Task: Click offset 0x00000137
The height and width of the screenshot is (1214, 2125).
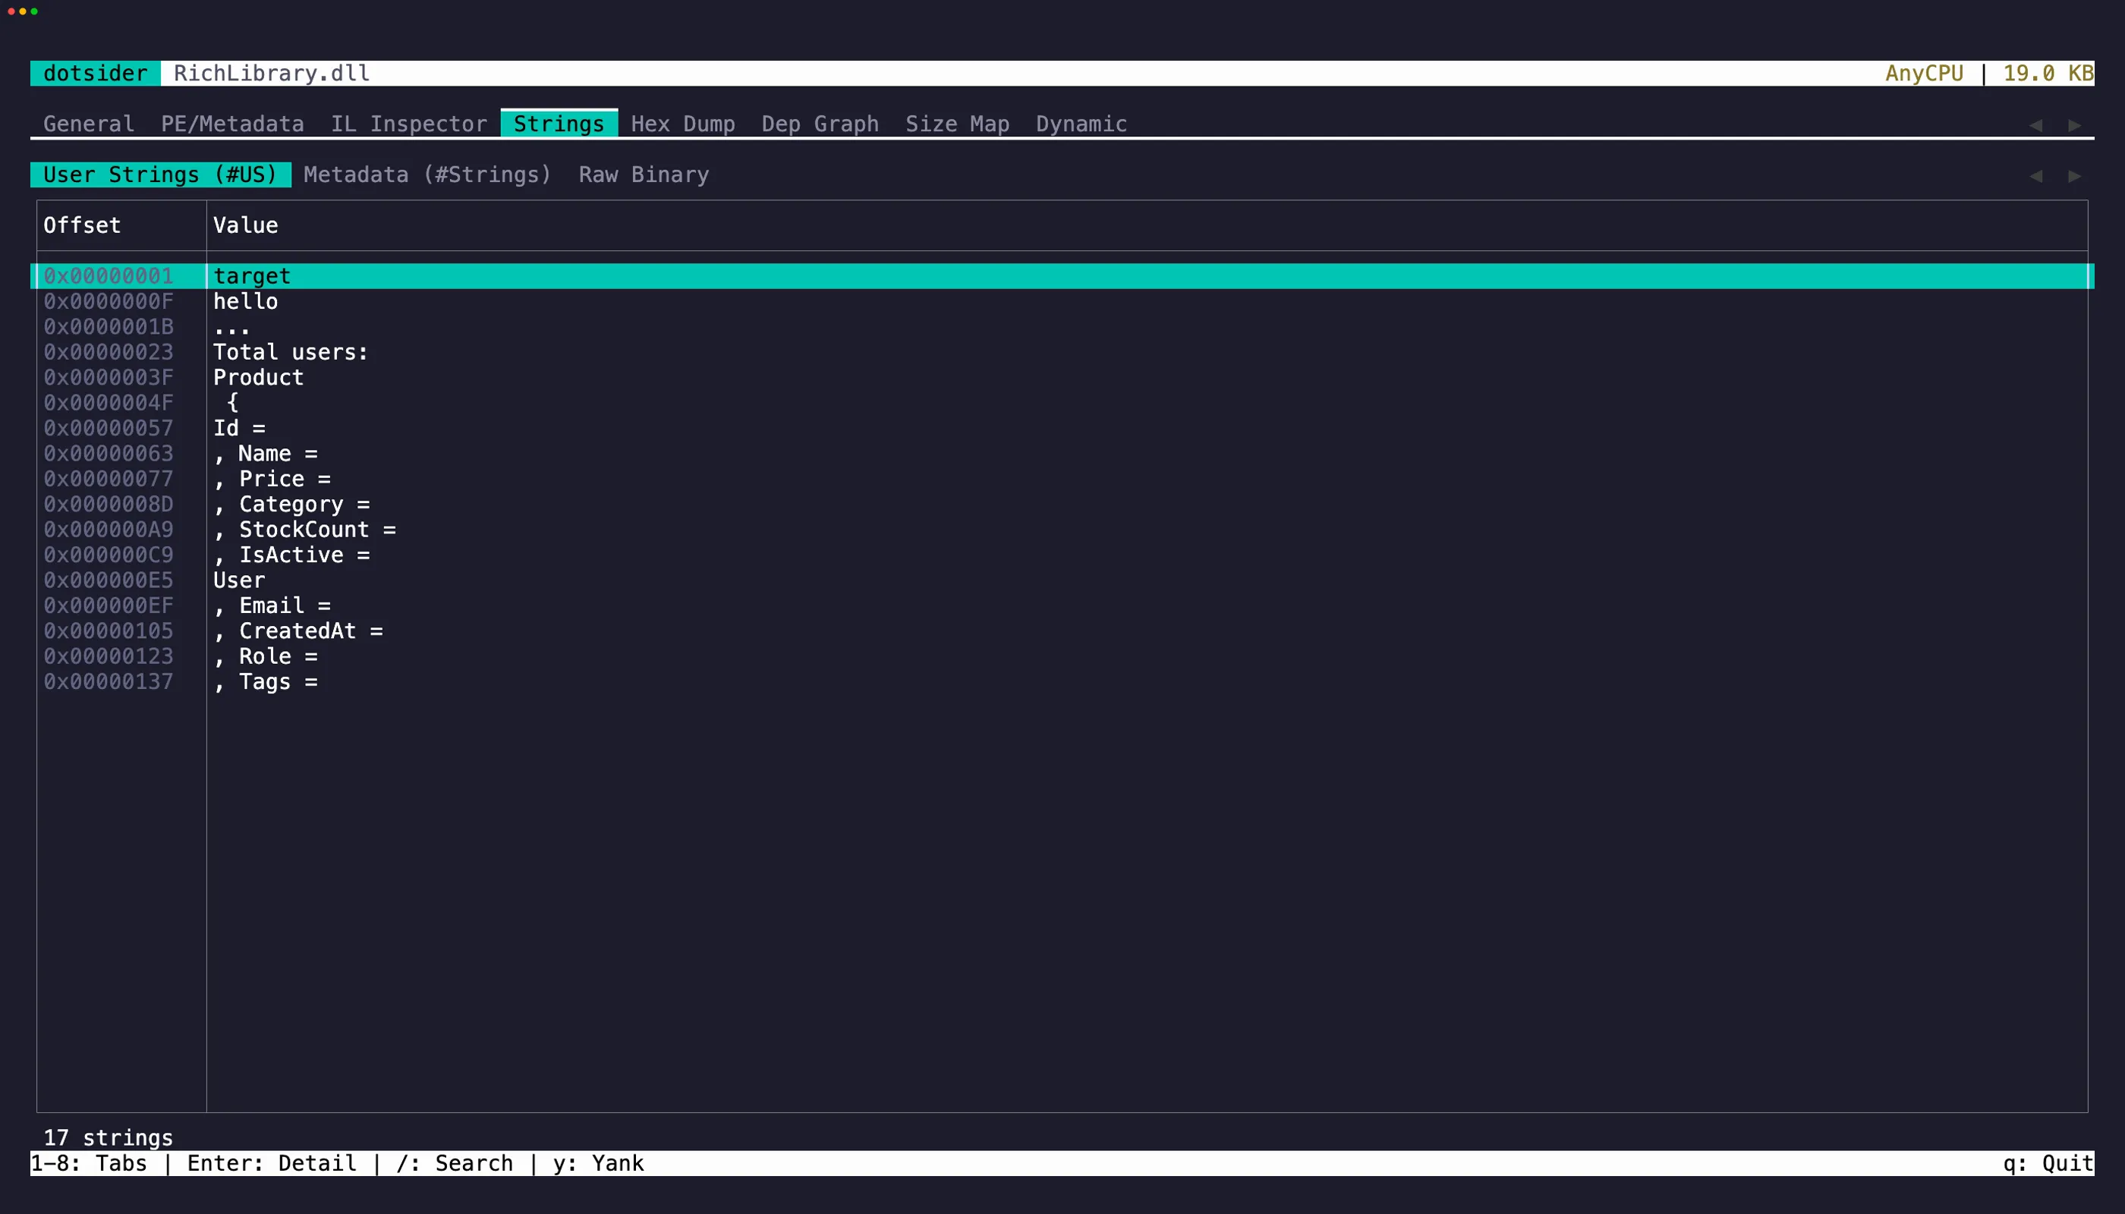Action: click(x=109, y=681)
